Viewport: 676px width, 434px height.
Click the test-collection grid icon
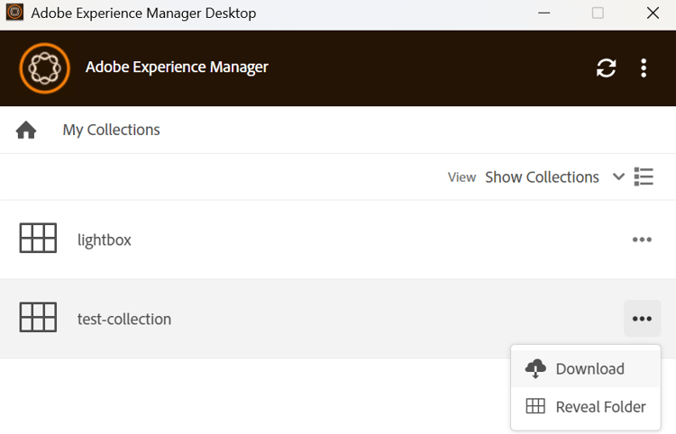click(x=38, y=318)
